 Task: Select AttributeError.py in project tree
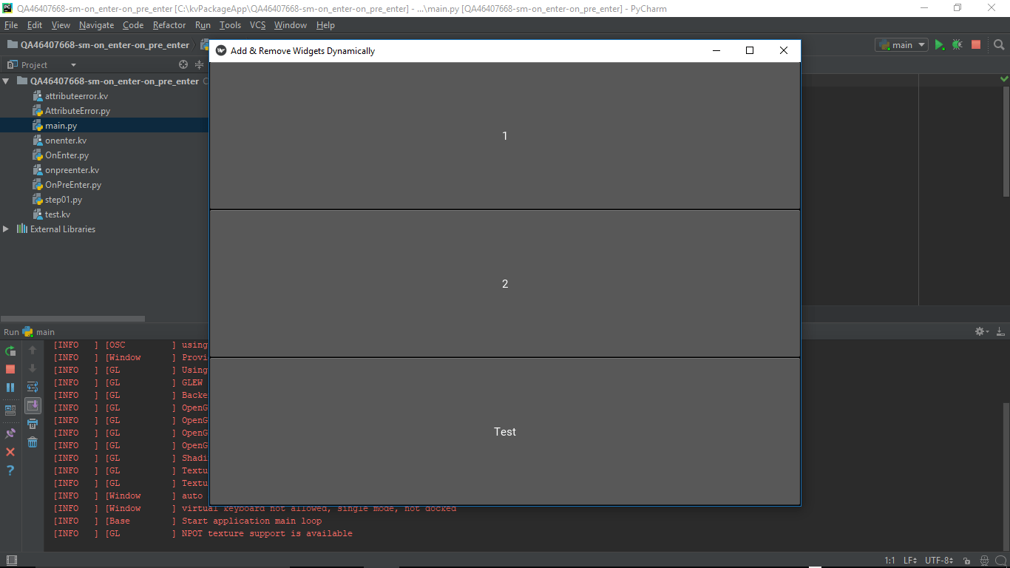point(78,111)
